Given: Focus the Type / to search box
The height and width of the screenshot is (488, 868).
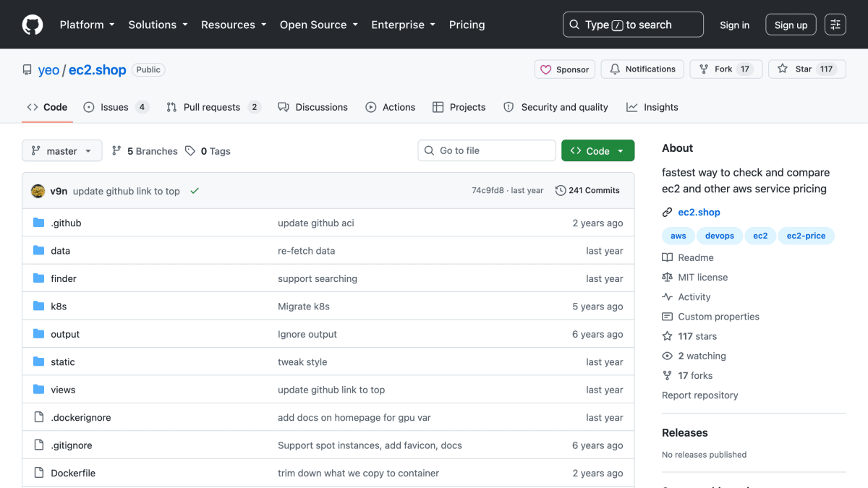Looking at the screenshot, I should click(x=633, y=25).
